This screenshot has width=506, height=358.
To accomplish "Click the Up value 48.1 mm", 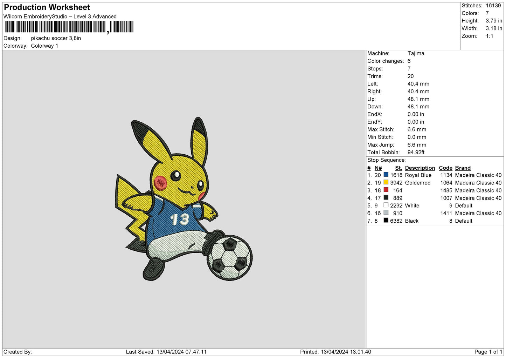I will click(418, 99).
